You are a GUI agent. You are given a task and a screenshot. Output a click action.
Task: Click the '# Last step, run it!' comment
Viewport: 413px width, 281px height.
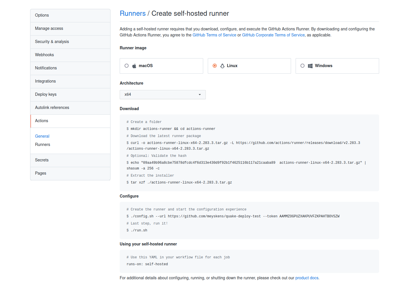click(147, 223)
